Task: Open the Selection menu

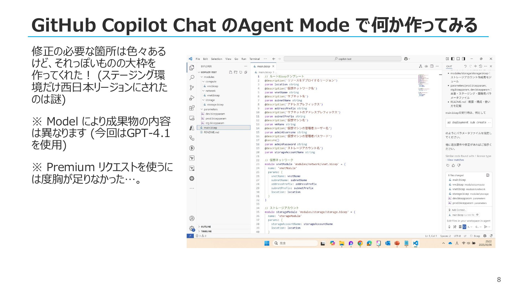Action: [217, 59]
